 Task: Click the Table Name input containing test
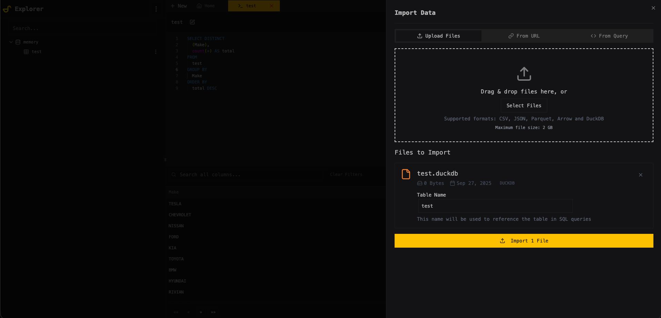[x=495, y=206]
